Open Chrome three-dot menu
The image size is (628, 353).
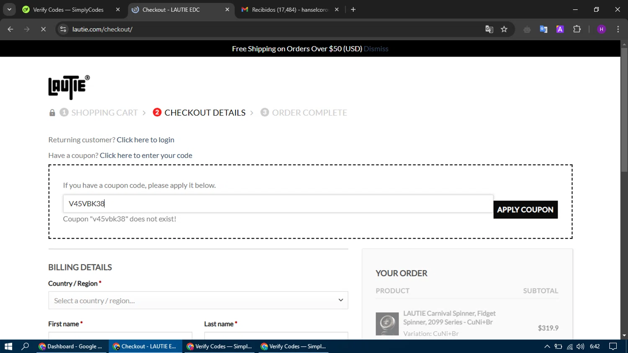coord(618,29)
